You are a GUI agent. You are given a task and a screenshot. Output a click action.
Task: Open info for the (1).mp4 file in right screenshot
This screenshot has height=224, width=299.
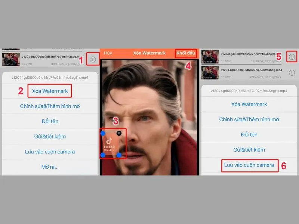click(x=292, y=57)
